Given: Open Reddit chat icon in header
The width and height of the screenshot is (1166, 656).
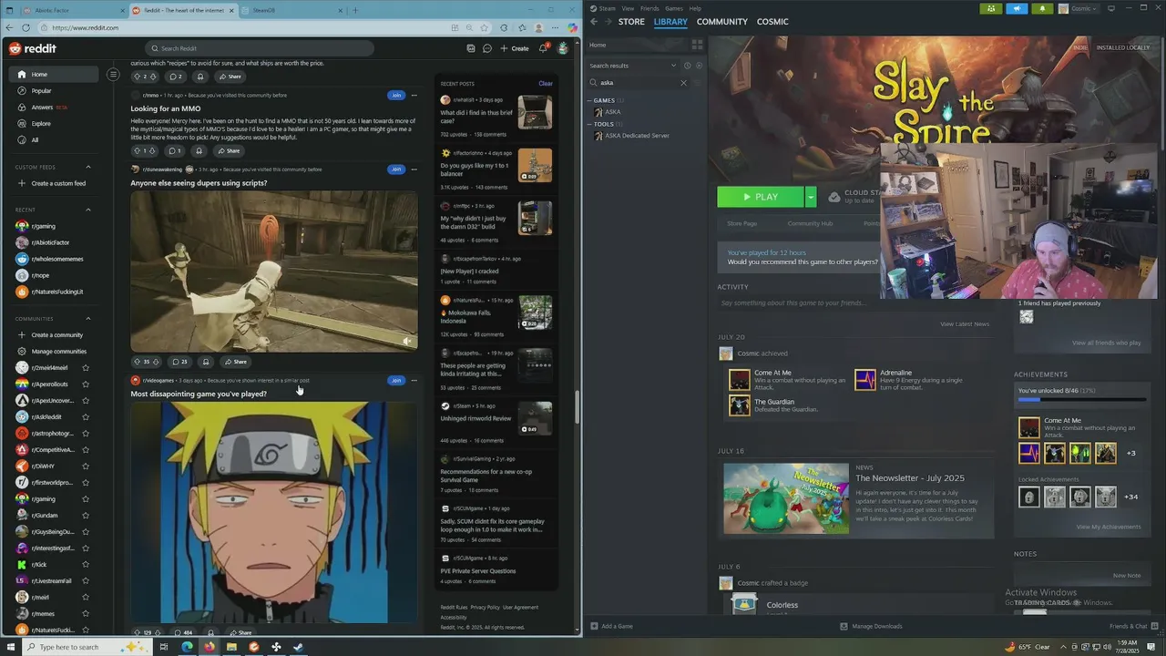Looking at the screenshot, I should 487,48.
